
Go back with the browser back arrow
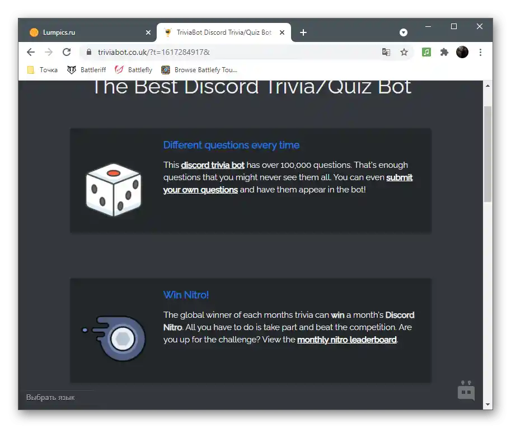coord(31,52)
